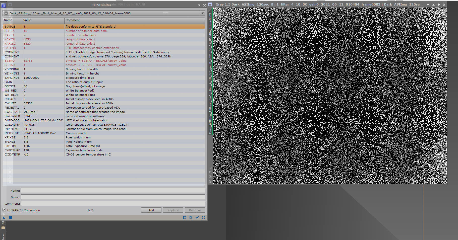The width and height of the screenshot is (458, 240).
Task: Select the EXPOINUS row with value 120000000
Action: (104, 78)
